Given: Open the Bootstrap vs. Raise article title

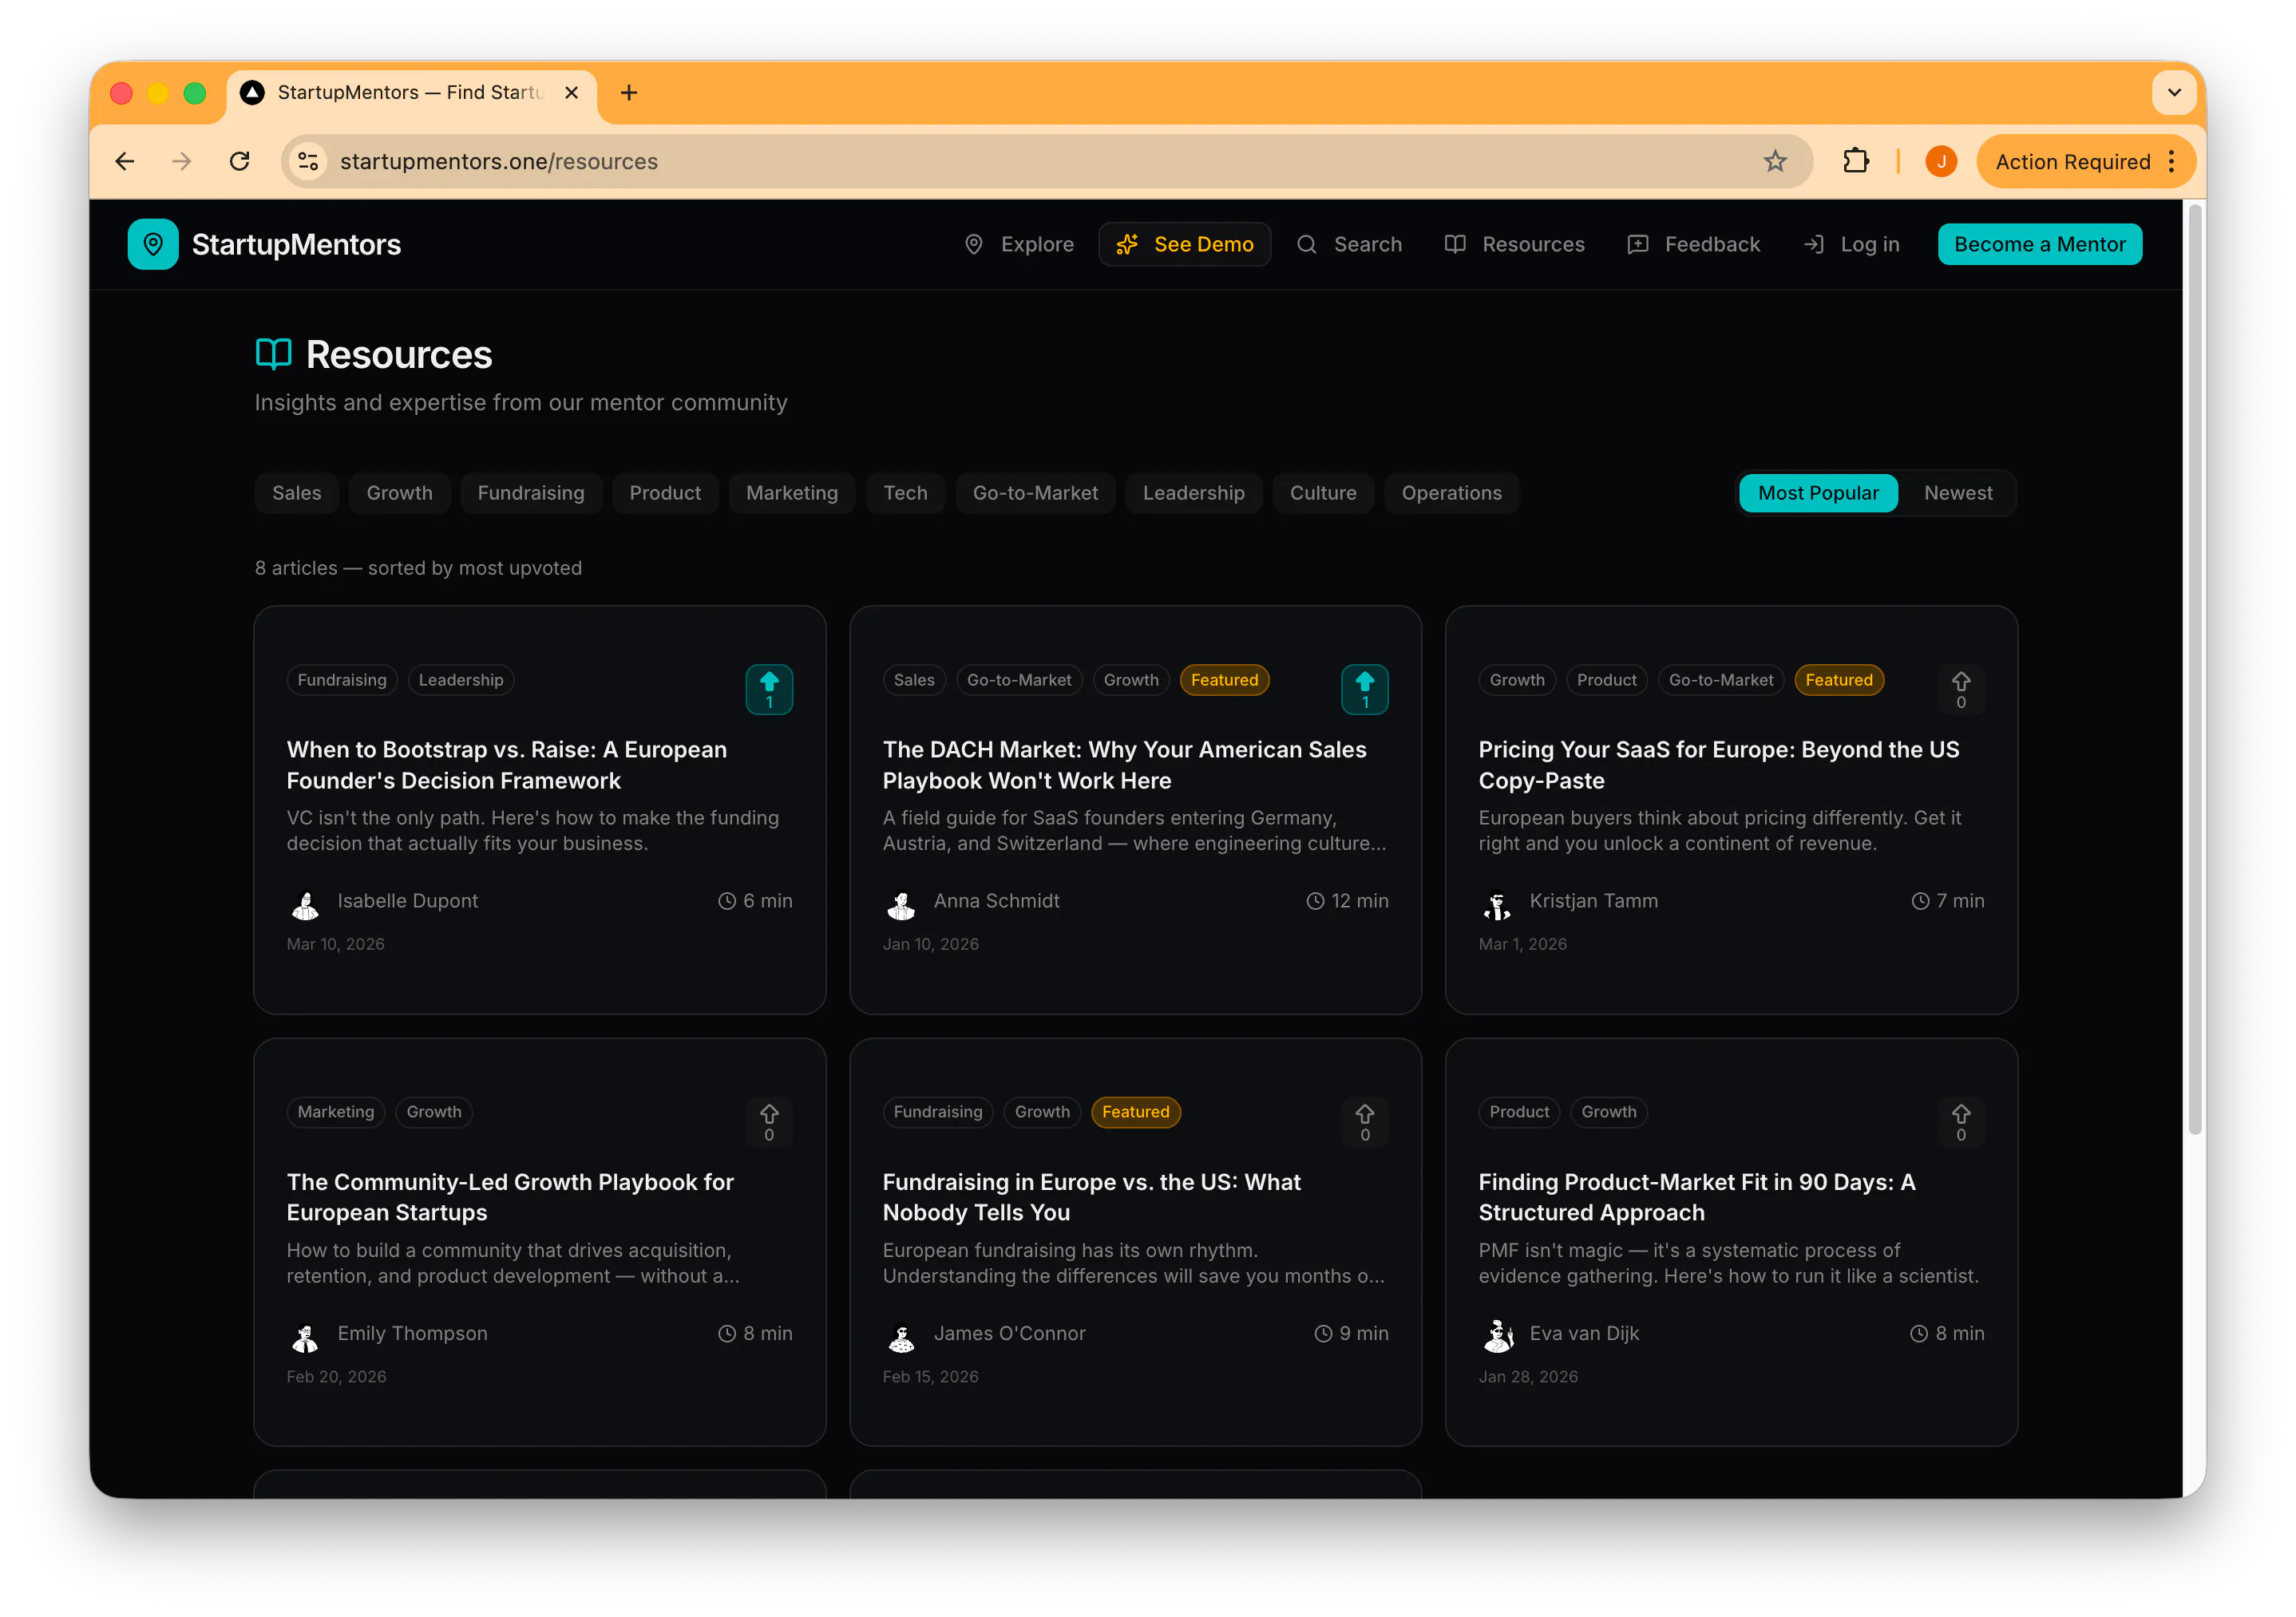Looking at the screenshot, I should point(507,765).
